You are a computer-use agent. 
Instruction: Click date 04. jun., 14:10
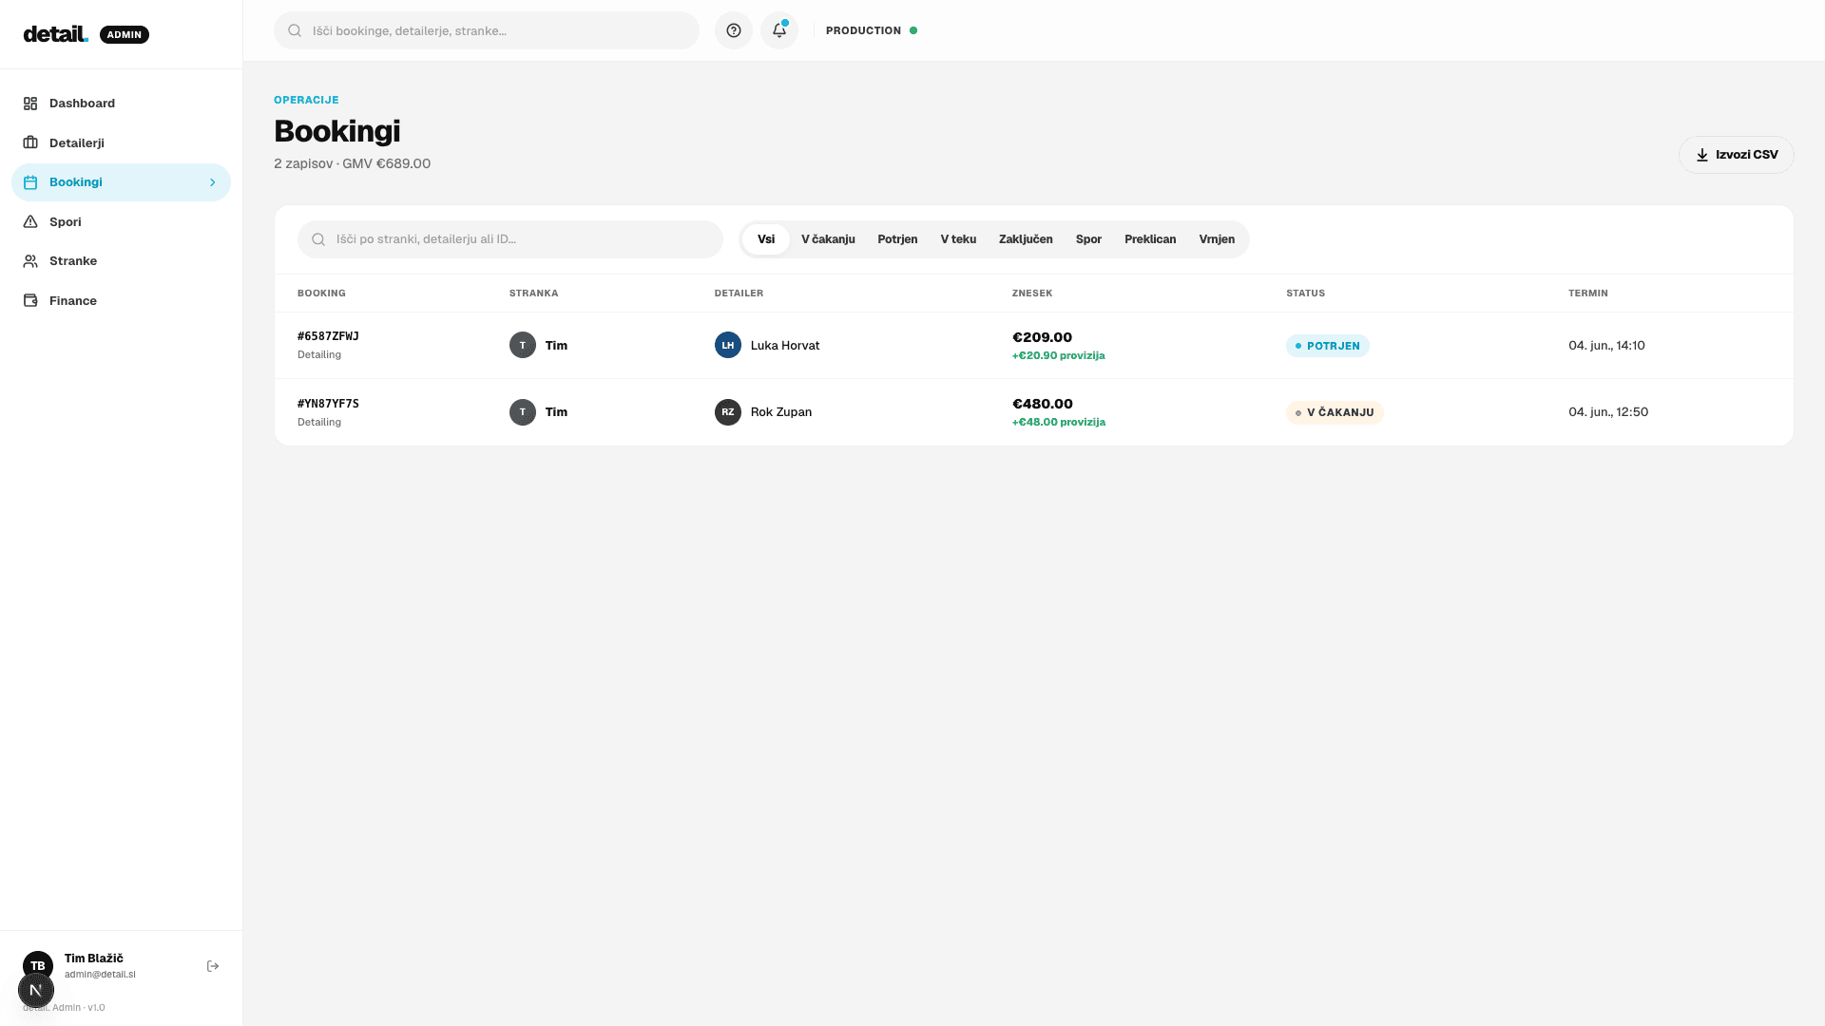point(1606,345)
